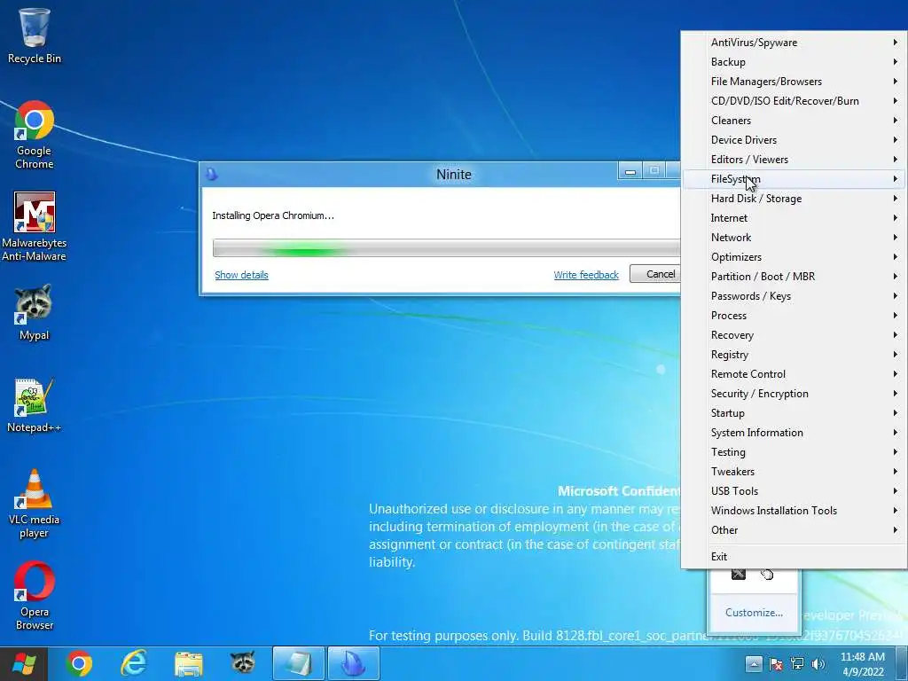Minimize the Ninite window
This screenshot has height=681, width=908.
coord(630,171)
